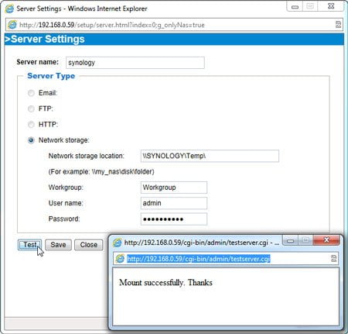Select the Email server type radio
The width and height of the screenshot is (348, 334).
31,93
